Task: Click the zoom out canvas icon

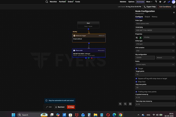Action: click(x=125, y=104)
